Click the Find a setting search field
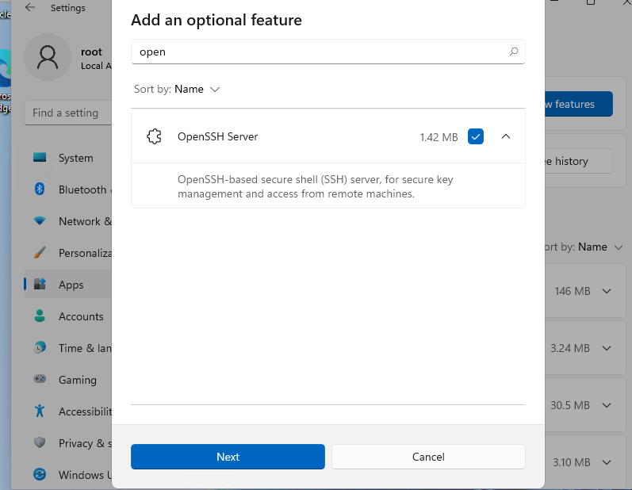Viewport: 632px width, 490px height. 67,113
